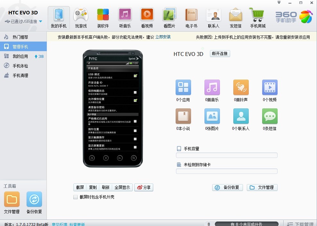This screenshot has width=317, height=226.
Task: Open 手机体检 in the sidebar
Action: point(23,66)
